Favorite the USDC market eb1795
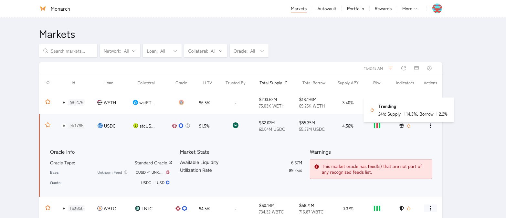This screenshot has height=218, width=506. pos(48,125)
